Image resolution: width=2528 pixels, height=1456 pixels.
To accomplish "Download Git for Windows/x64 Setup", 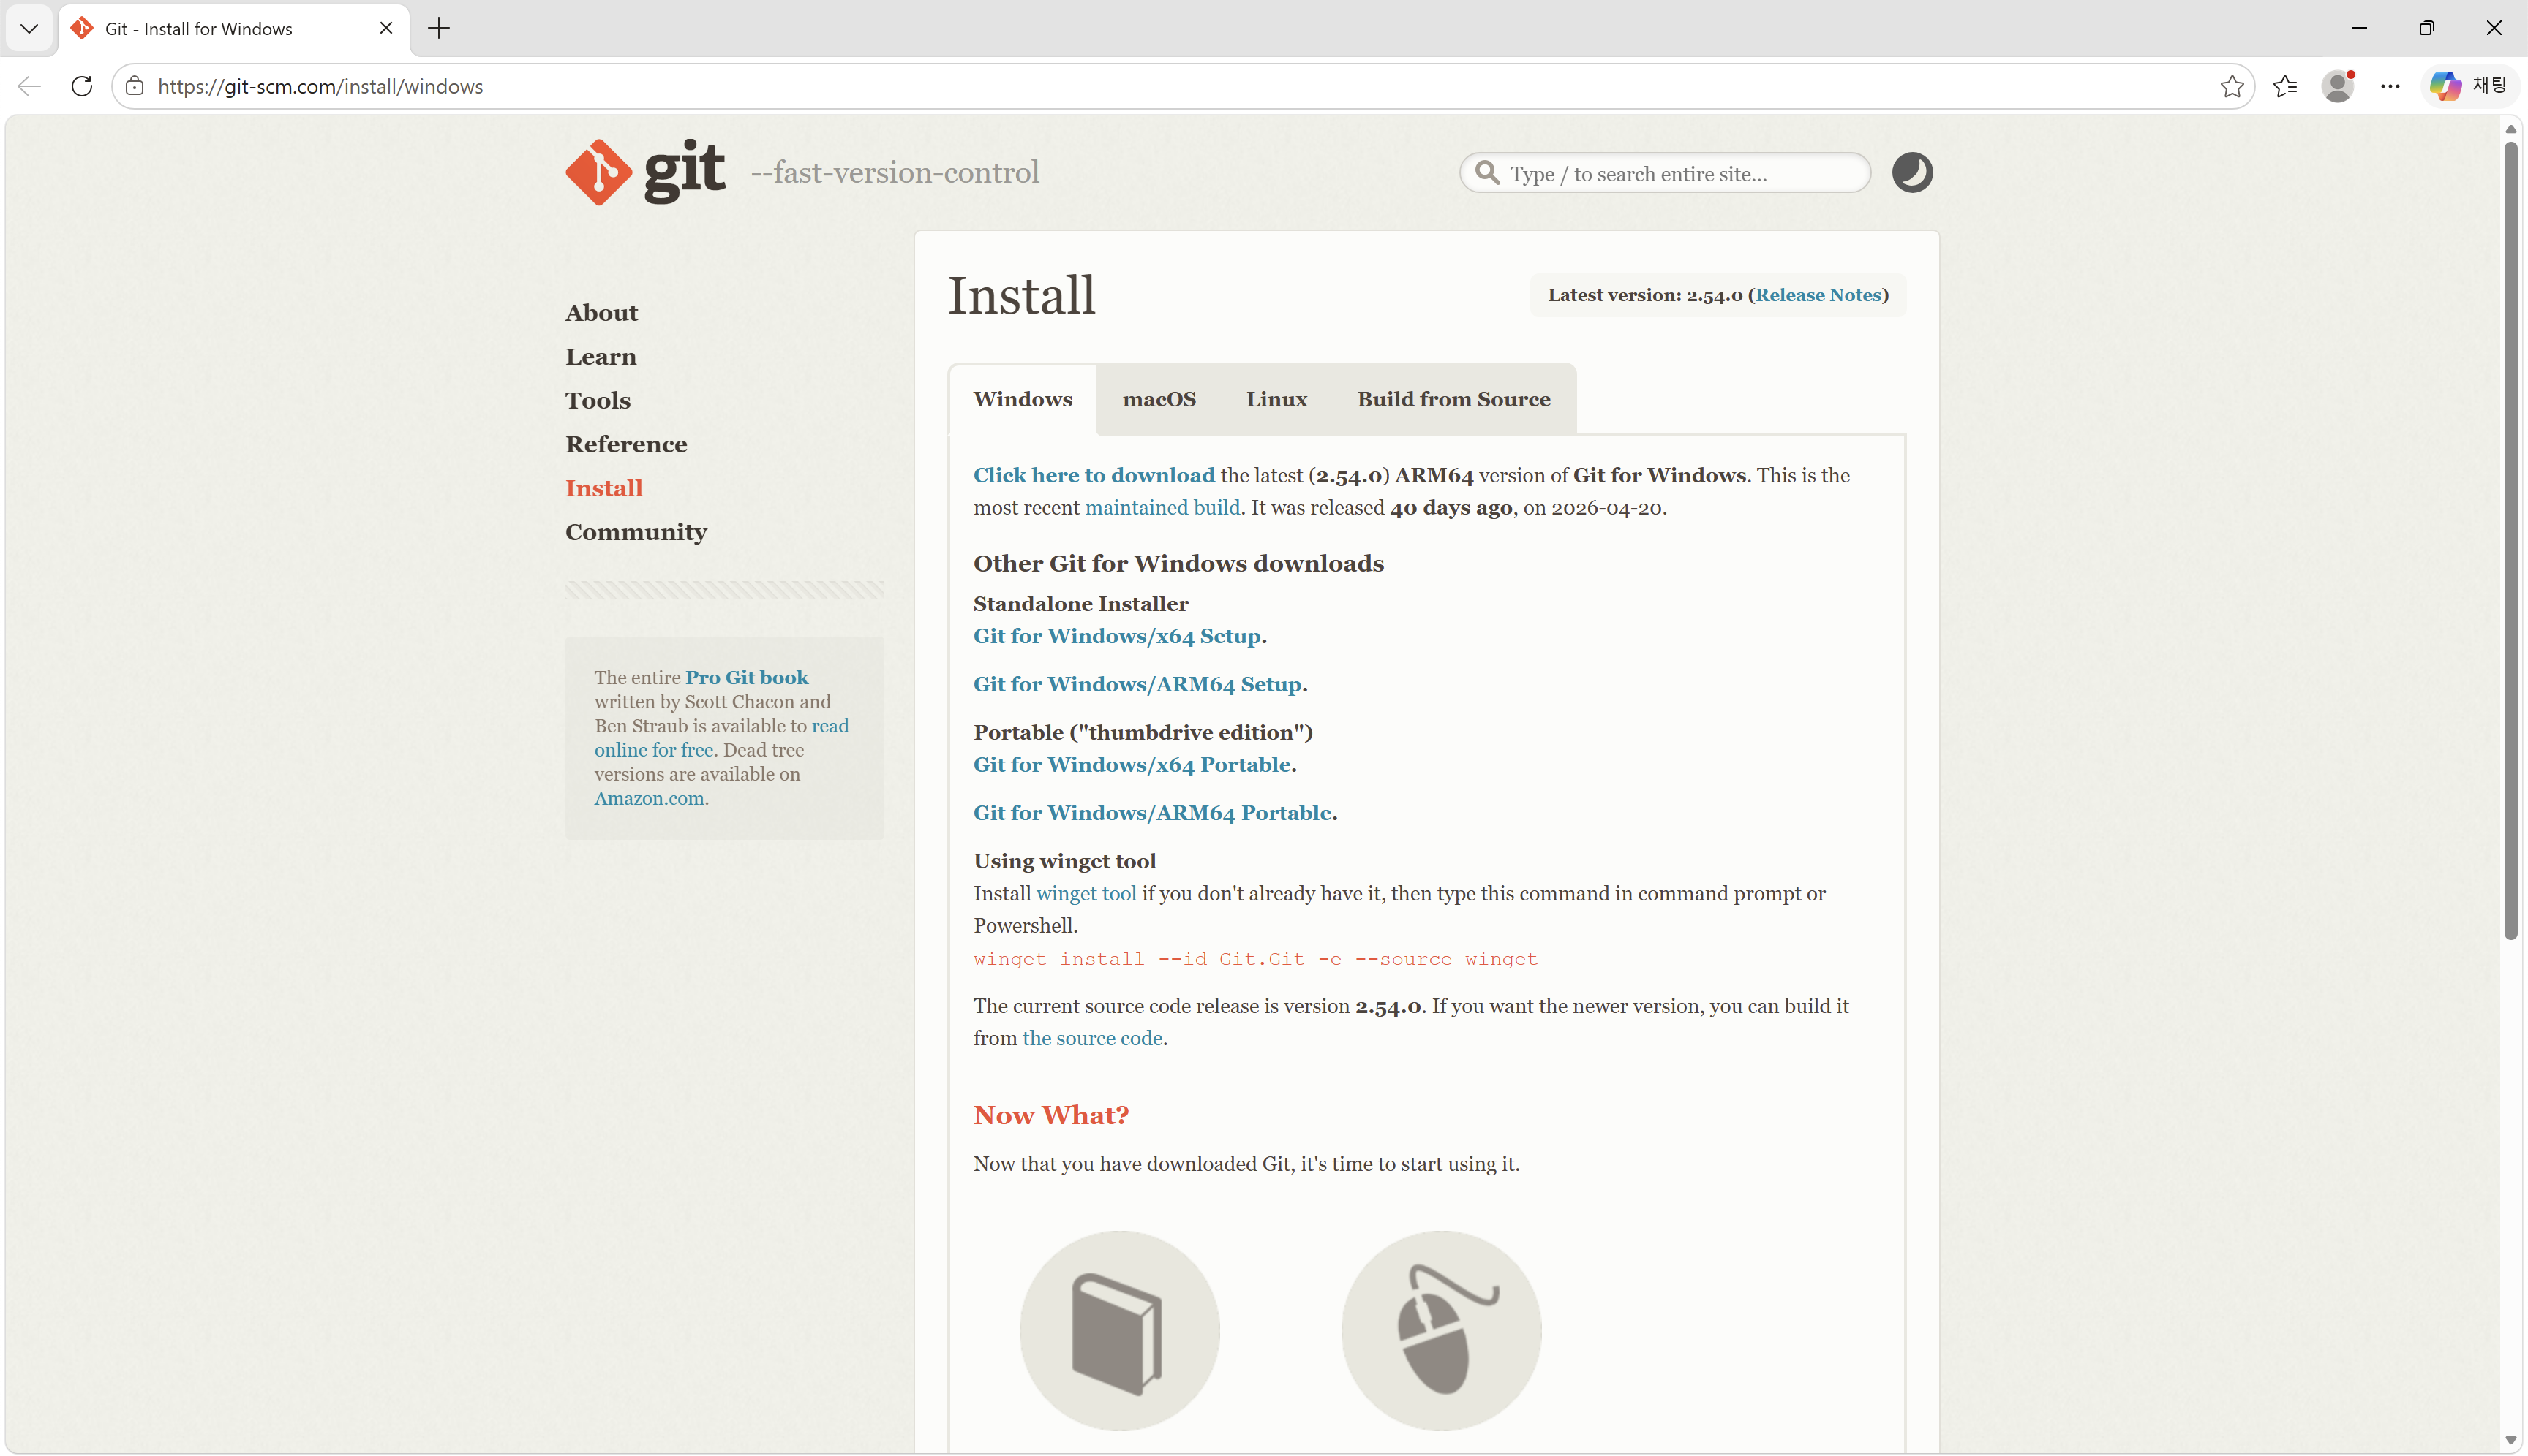I will coord(1117,636).
